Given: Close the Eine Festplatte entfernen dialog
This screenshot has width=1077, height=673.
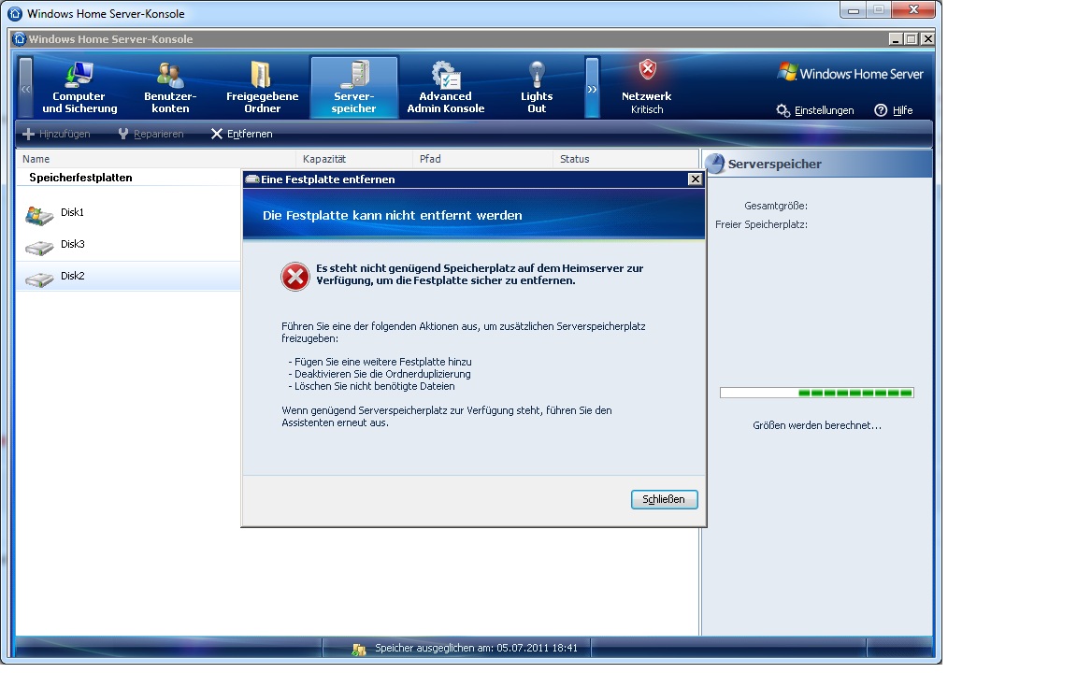Looking at the screenshot, I should point(696,179).
